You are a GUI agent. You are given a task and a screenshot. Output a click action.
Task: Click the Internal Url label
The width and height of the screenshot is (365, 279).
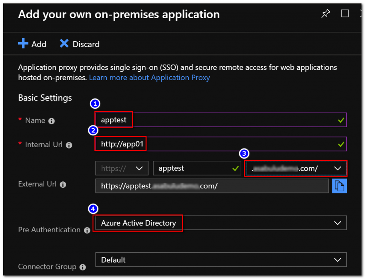44,145
